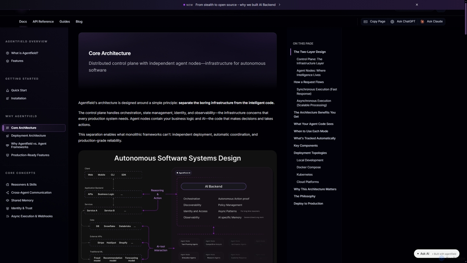
Task: Click the Claude logo icon
Action: [422, 22]
